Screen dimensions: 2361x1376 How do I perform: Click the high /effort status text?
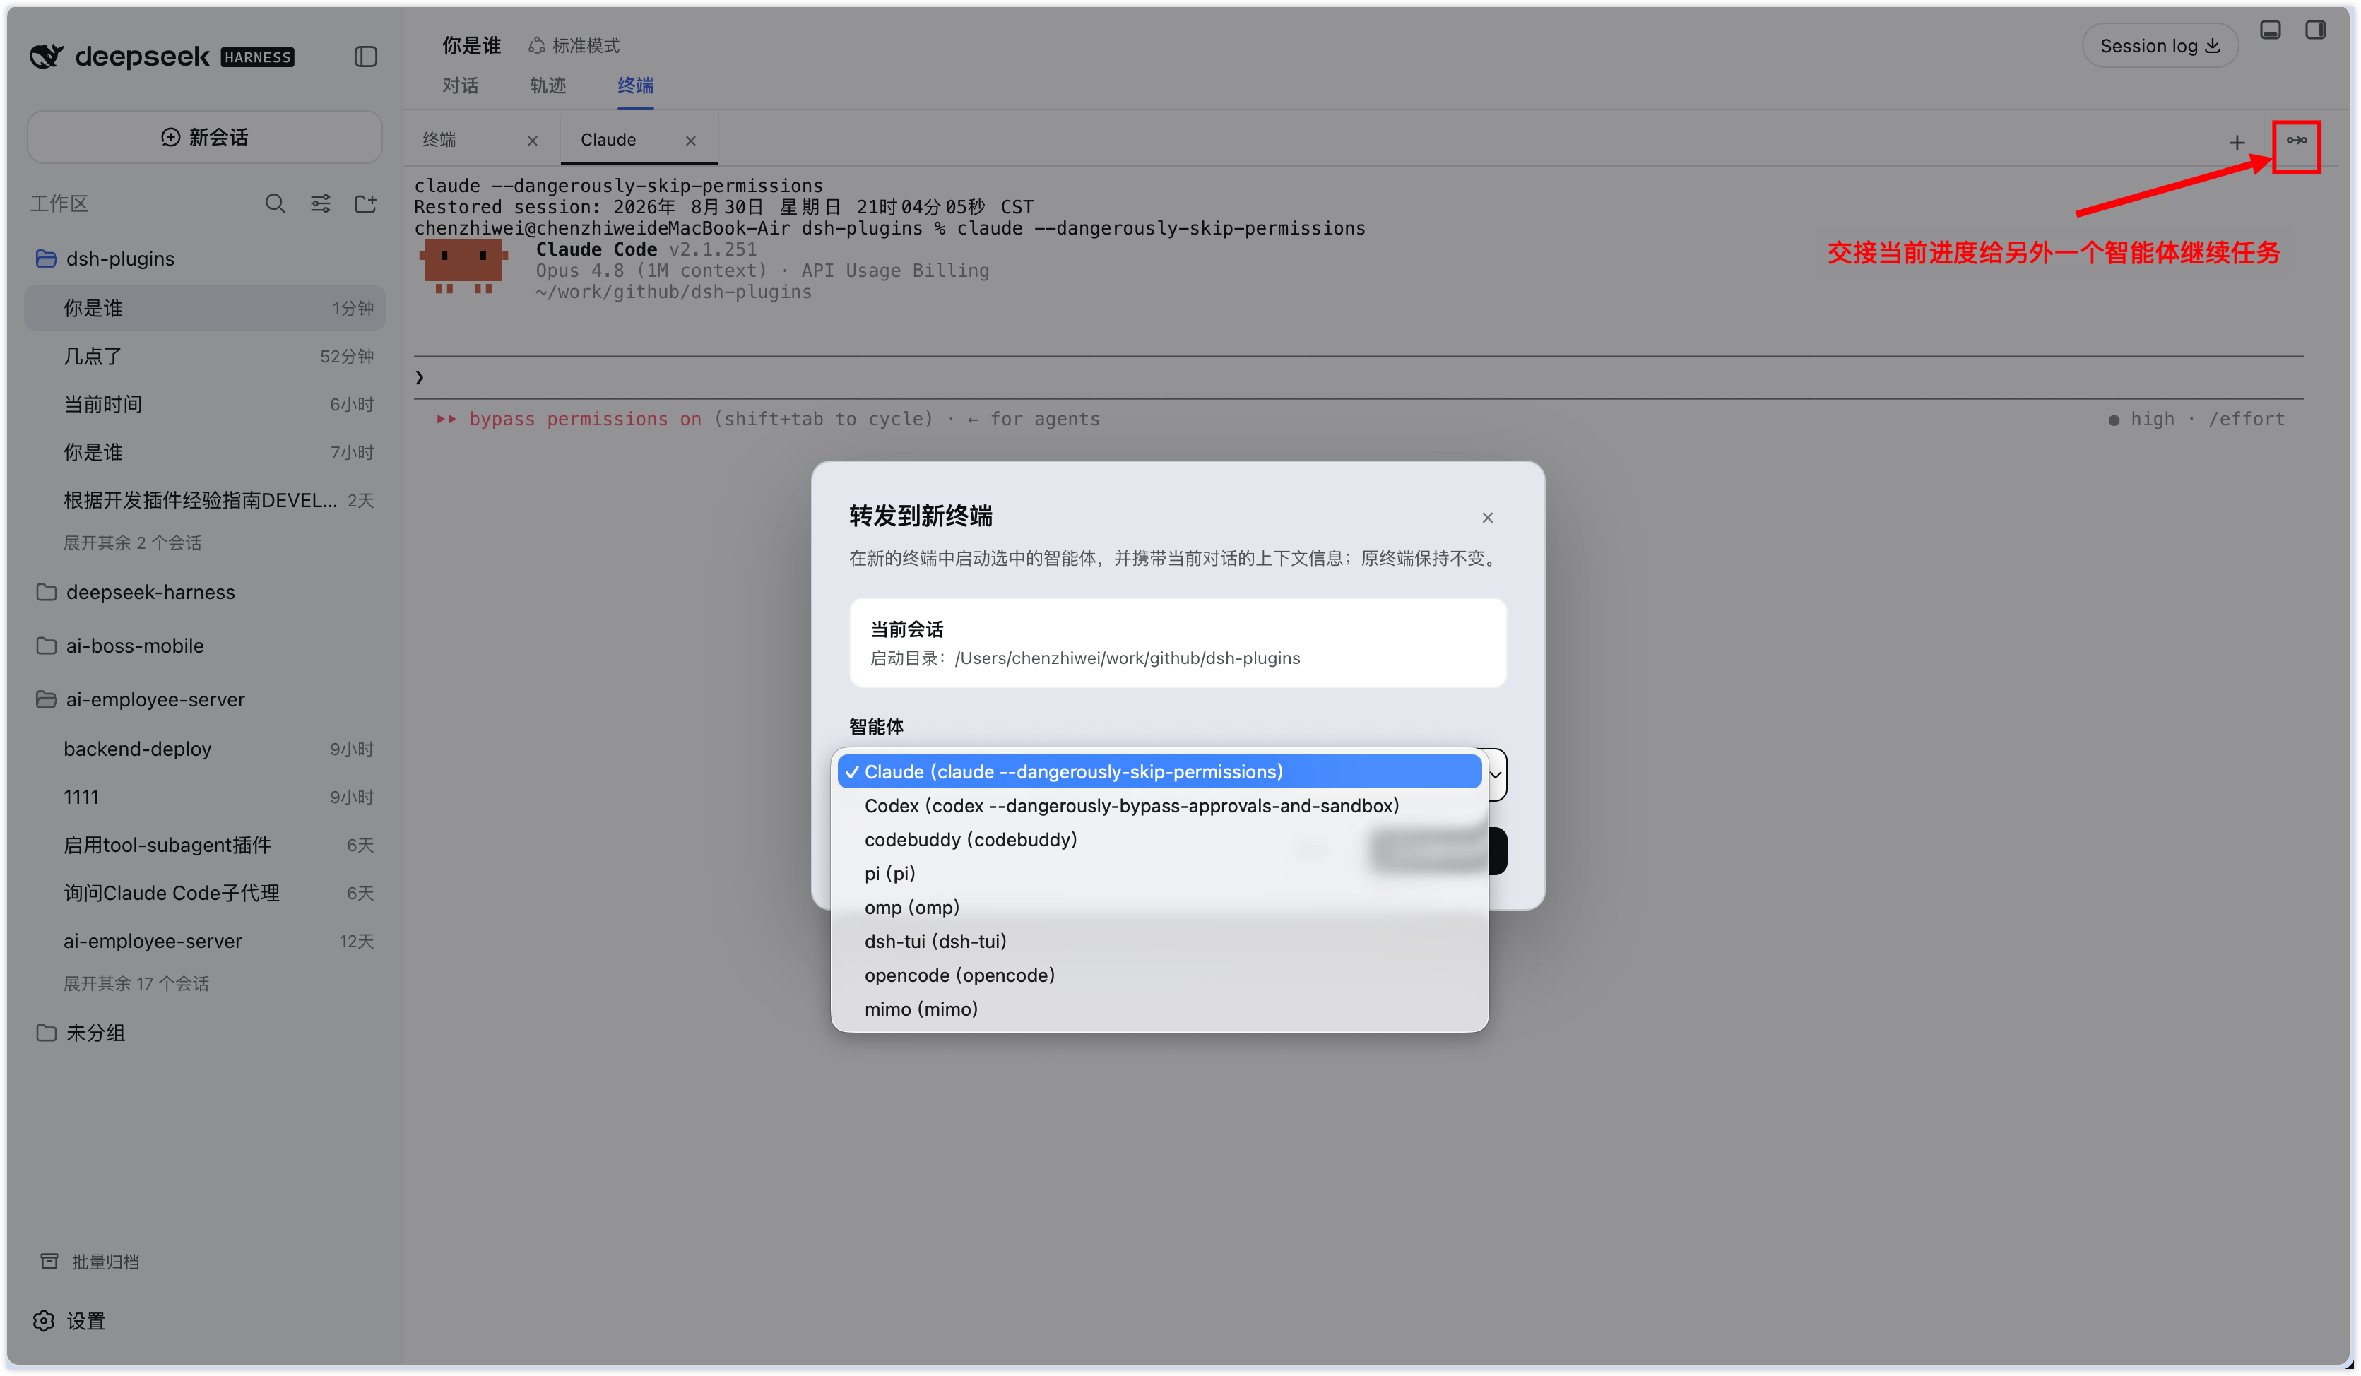point(2197,419)
